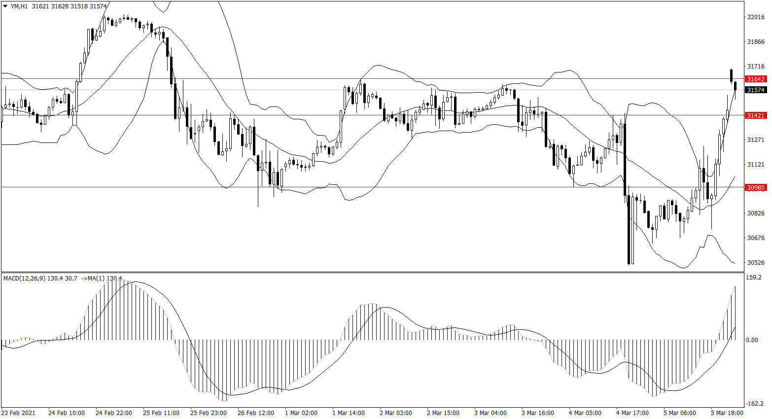Click the 5 Mar 18:00 time label
772x419 pixels.
pos(727,413)
